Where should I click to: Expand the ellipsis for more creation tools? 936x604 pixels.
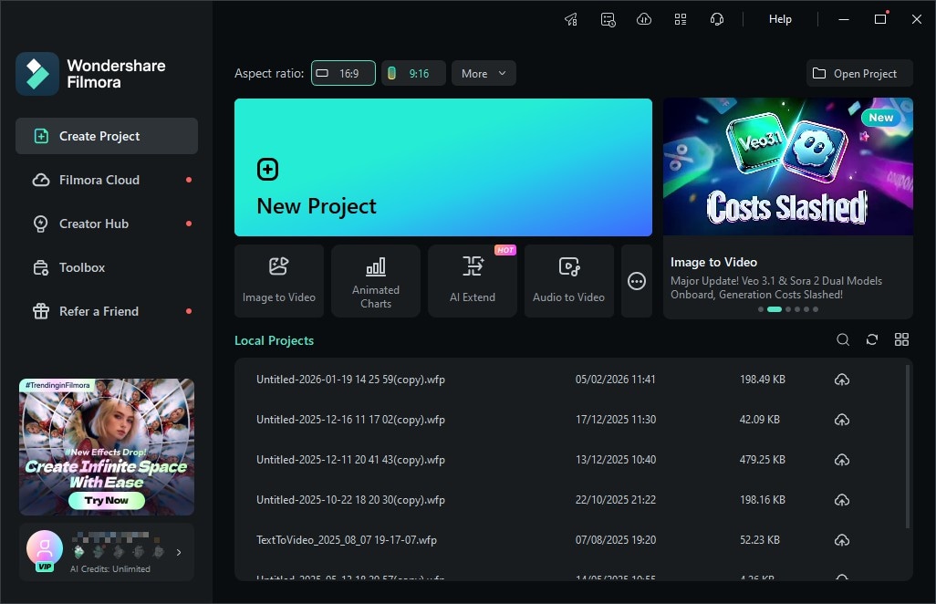(x=636, y=280)
